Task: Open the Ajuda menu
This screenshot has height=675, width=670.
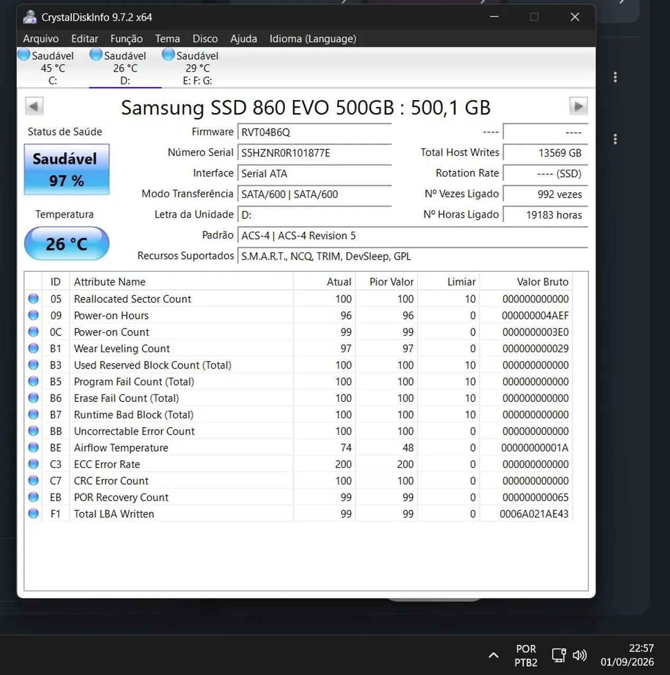Action: coord(243,38)
